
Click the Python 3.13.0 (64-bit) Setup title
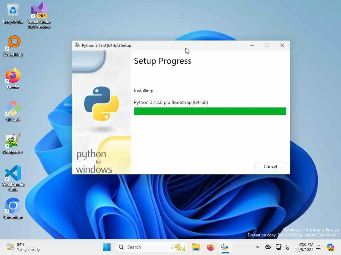106,45
